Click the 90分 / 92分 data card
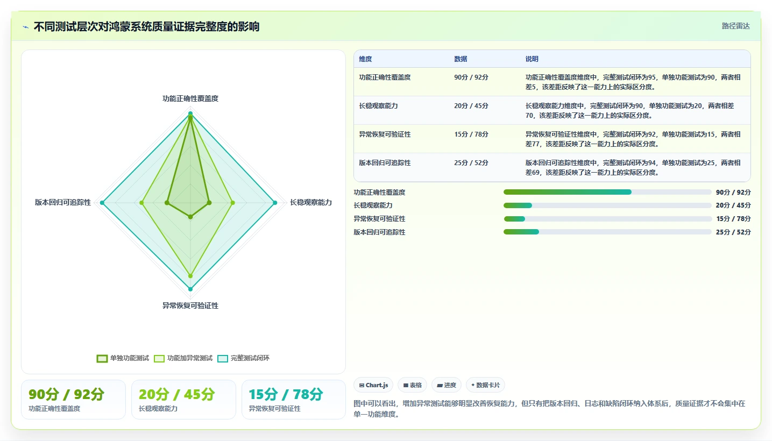Viewport: 772px width, 441px height. coord(73,400)
